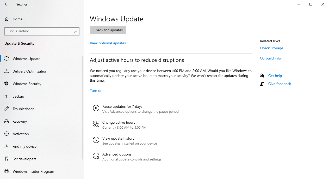Select Pause updates for 7 days
329x179 pixels.
pyautogui.click(x=122, y=106)
